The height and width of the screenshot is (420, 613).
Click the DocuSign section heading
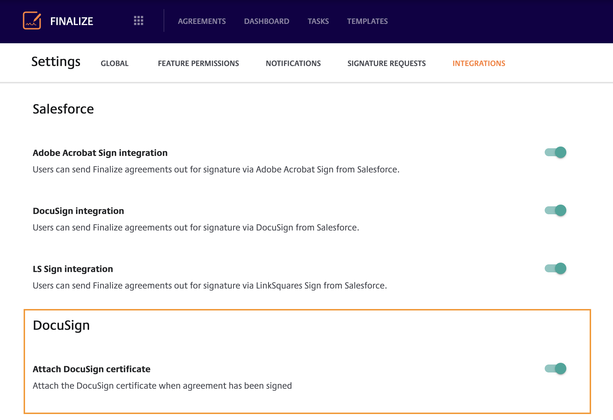point(61,326)
